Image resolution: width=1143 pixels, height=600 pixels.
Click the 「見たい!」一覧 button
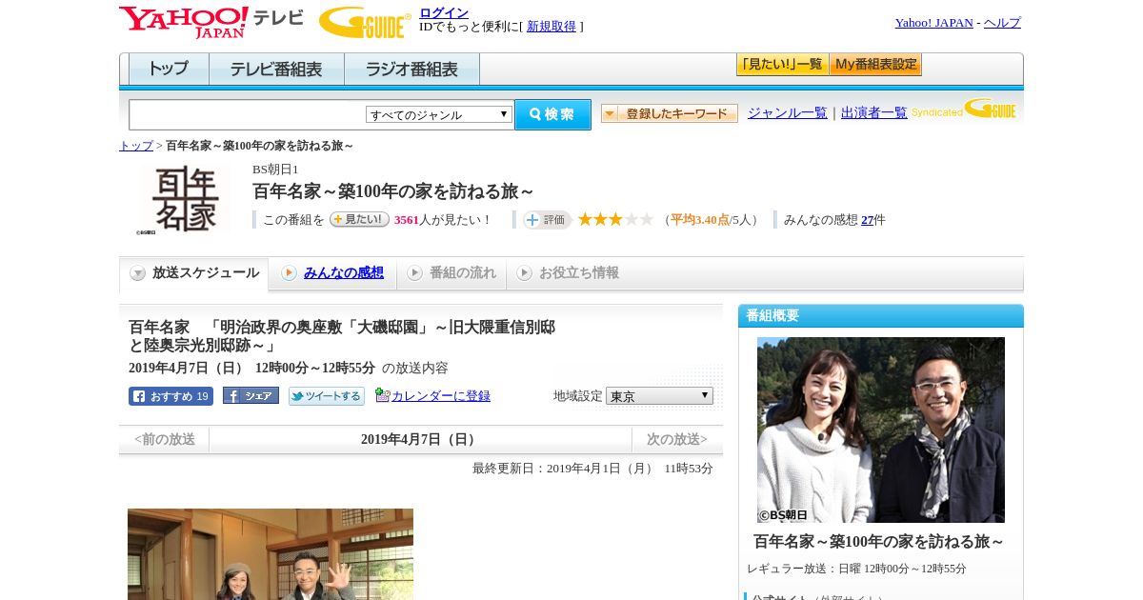782,65
